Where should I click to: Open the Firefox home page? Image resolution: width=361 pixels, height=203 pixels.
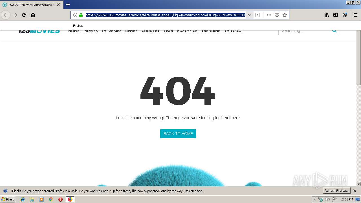coord(33,15)
